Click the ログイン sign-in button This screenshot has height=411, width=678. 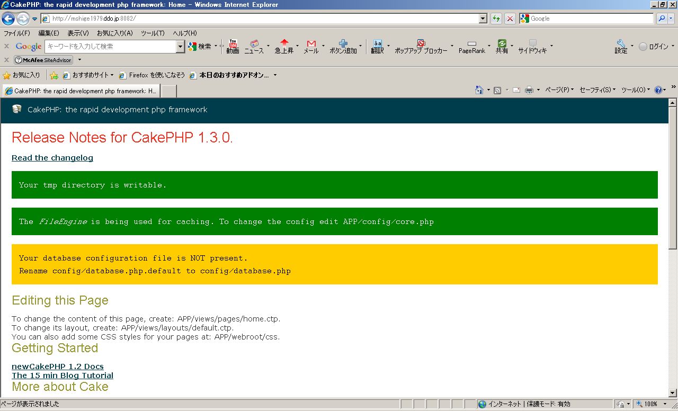coord(654,47)
